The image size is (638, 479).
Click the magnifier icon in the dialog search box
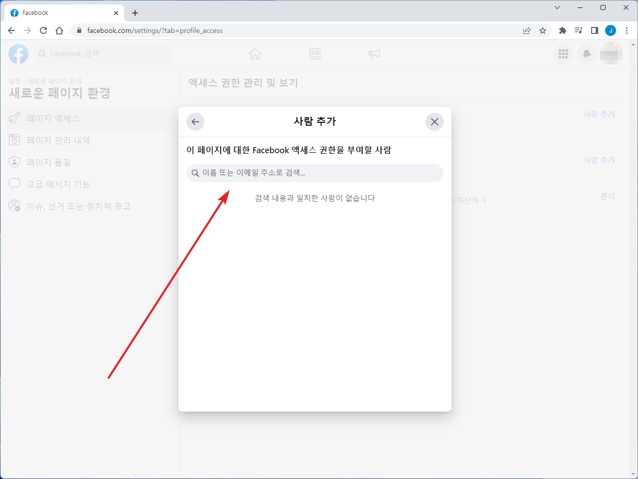(195, 173)
